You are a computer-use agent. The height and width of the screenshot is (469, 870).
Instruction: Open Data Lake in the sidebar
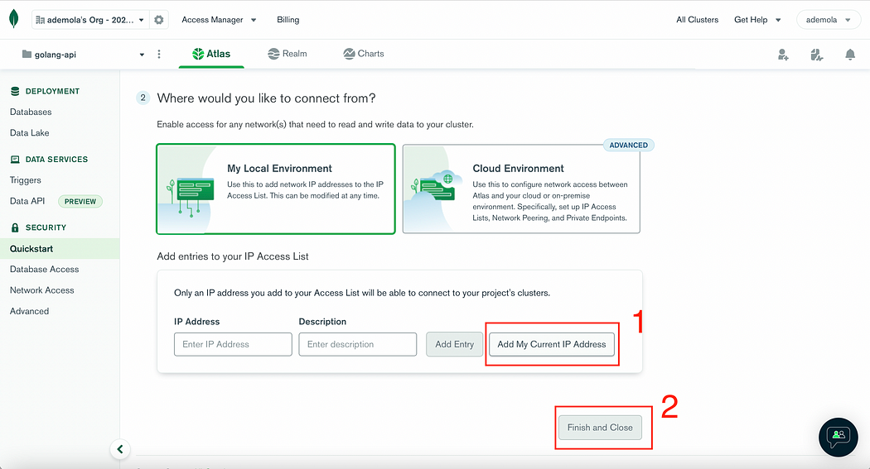29,133
